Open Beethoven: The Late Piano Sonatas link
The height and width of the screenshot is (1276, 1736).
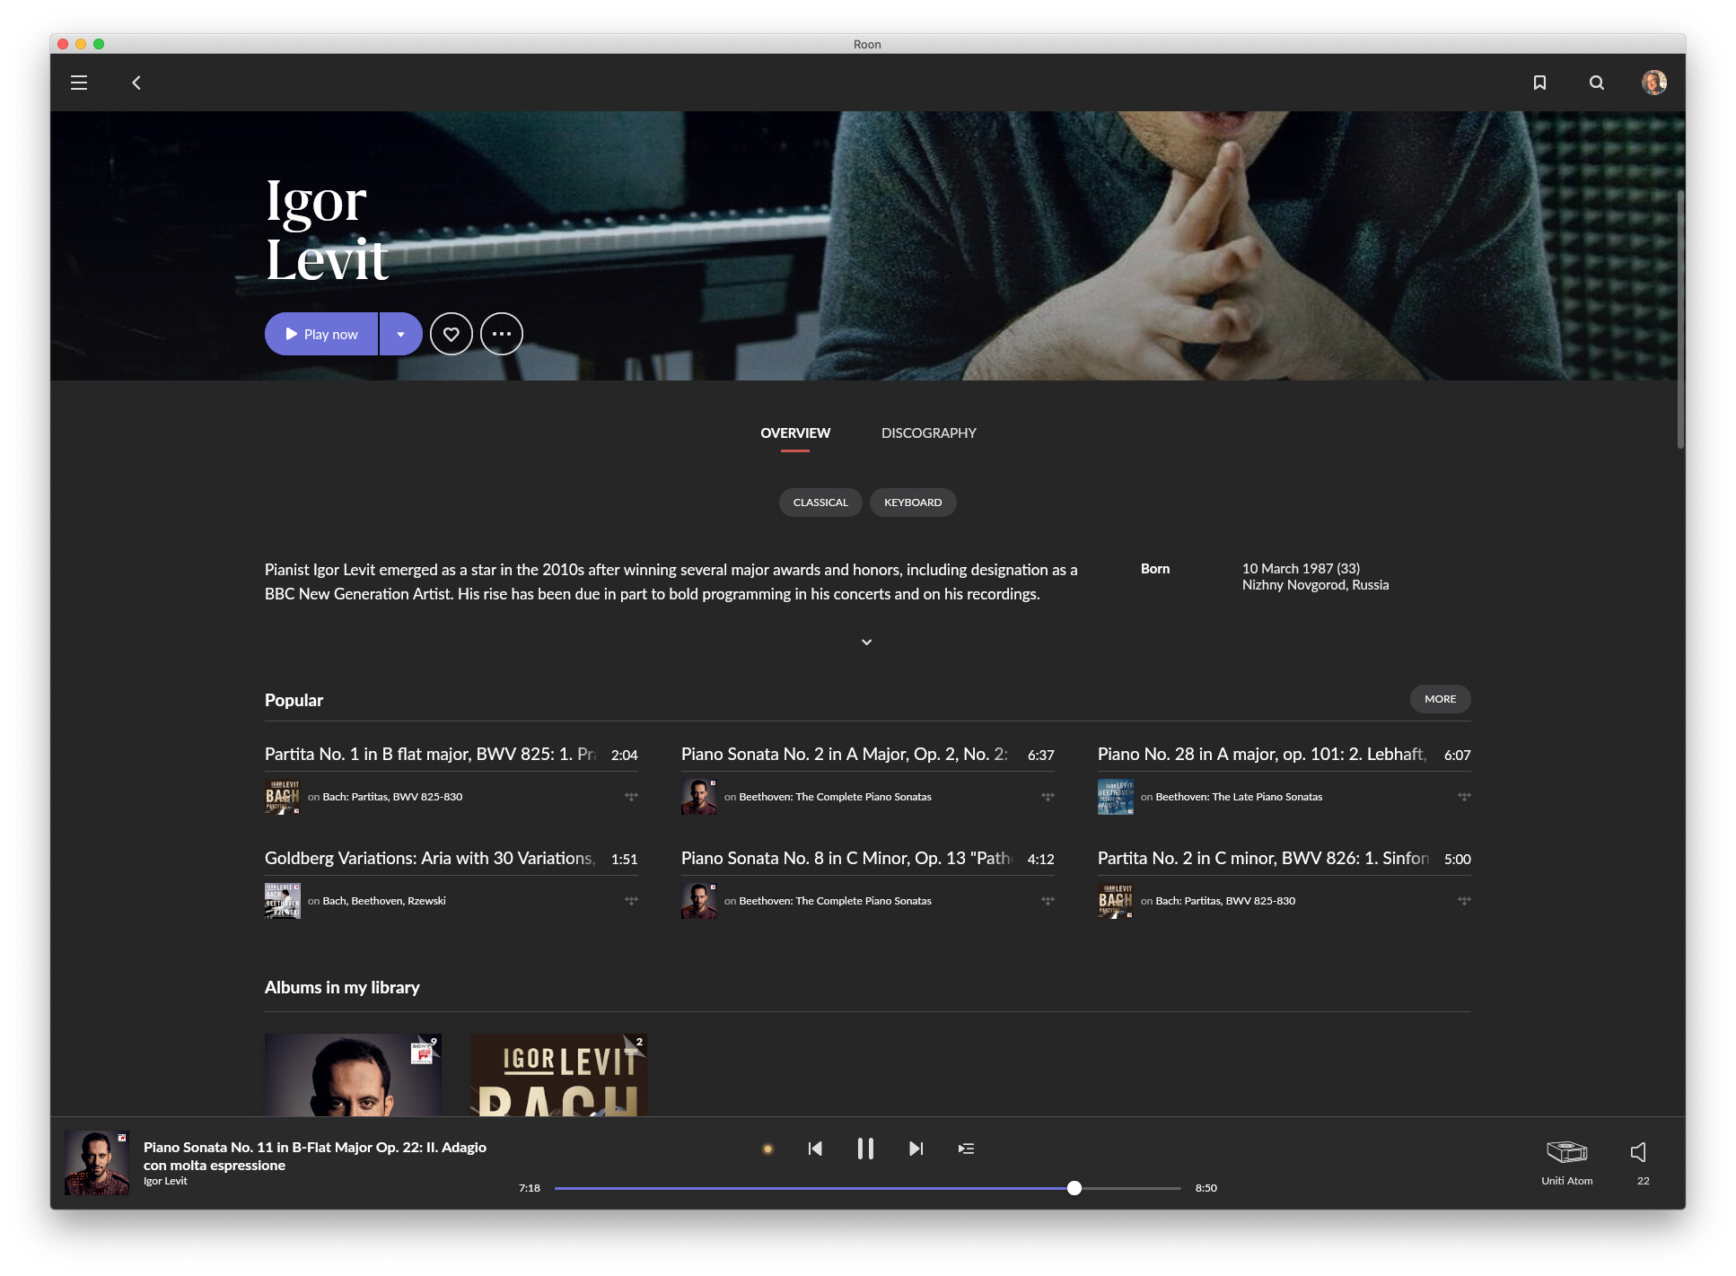1239,797
